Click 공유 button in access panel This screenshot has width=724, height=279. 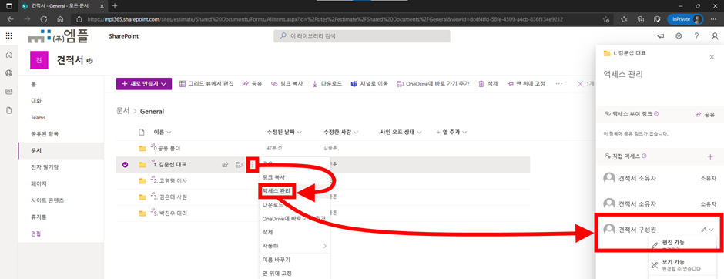(x=705, y=114)
